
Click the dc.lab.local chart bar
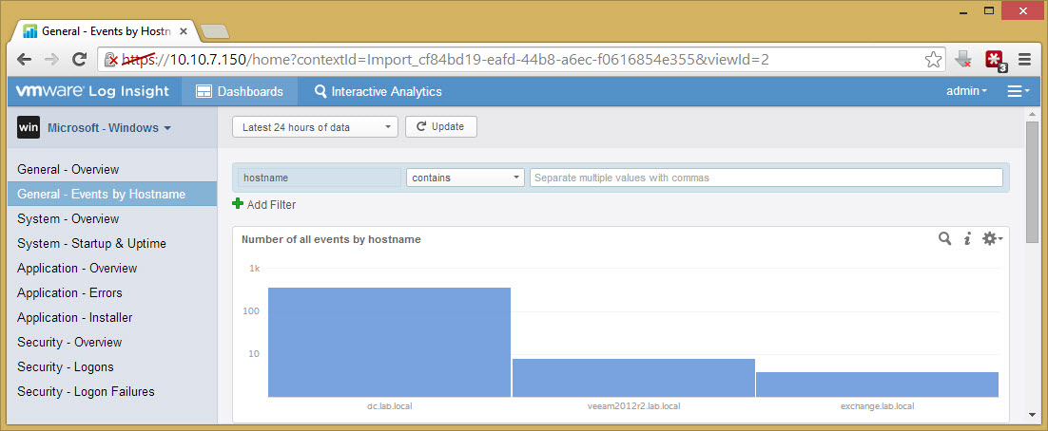(x=390, y=343)
